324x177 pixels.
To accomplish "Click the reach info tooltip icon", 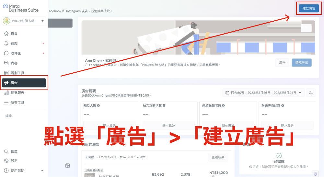I will [x=98, y=106].
